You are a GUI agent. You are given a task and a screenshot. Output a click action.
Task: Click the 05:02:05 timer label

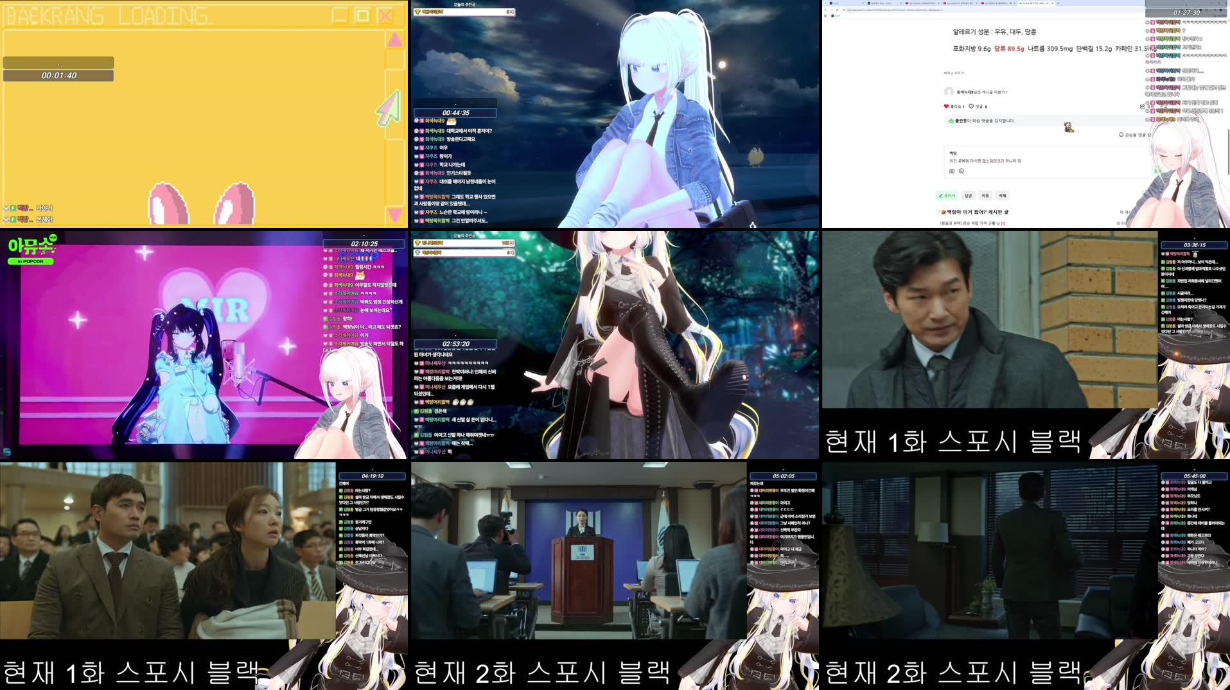(783, 476)
